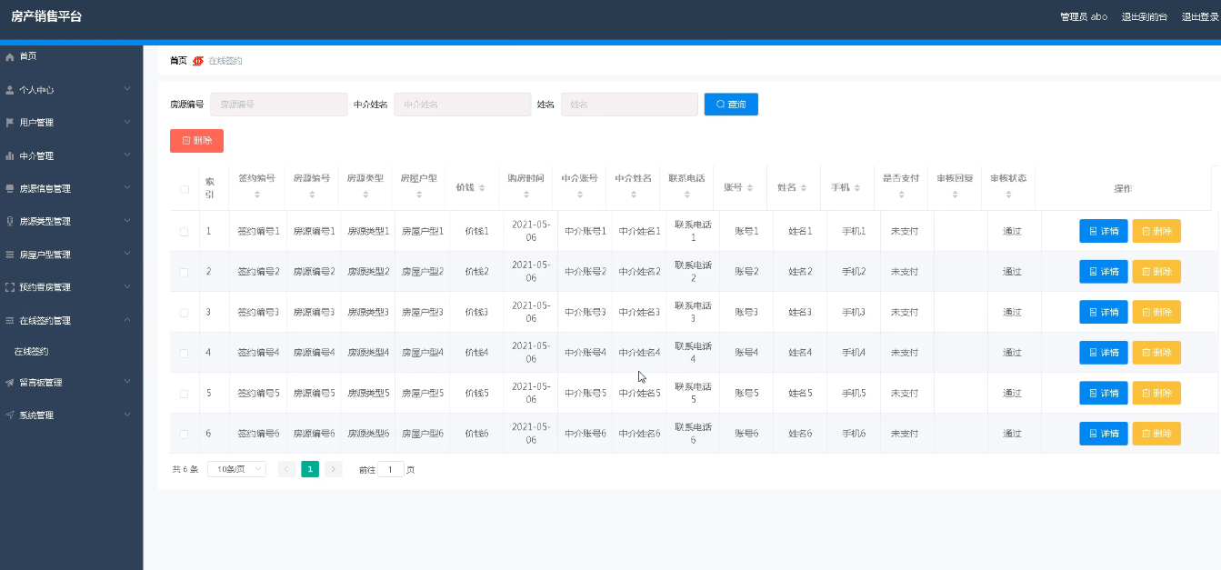Expand the 房源信息管理 menu chevron
This screenshot has height=570, width=1221.
pos(127,188)
